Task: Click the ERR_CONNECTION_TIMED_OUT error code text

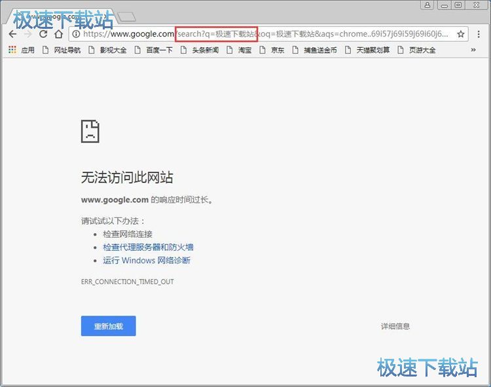Action: pyautogui.click(x=128, y=282)
